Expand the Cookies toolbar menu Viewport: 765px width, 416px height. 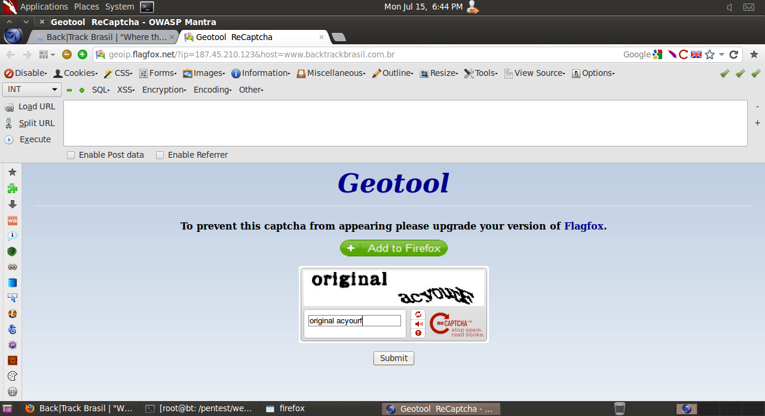[x=75, y=73]
